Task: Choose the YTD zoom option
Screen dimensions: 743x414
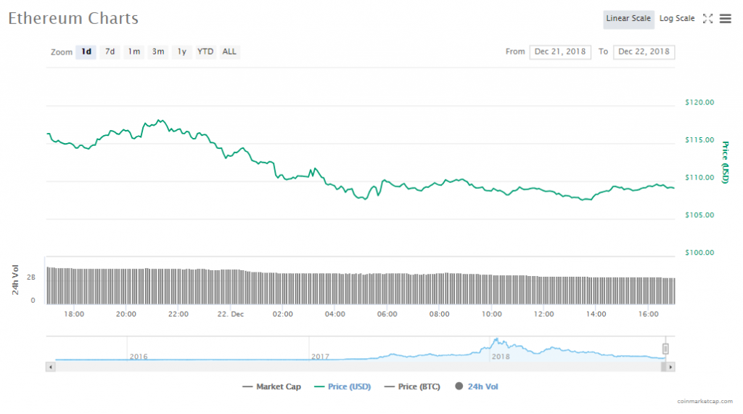Action: [x=206, y=52]
